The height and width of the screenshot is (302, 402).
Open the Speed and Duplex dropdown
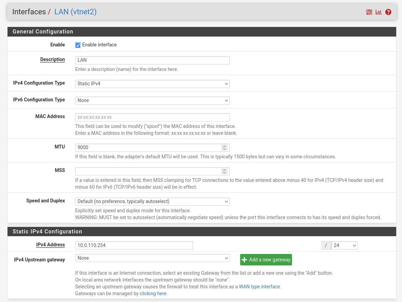click(152, 201)
